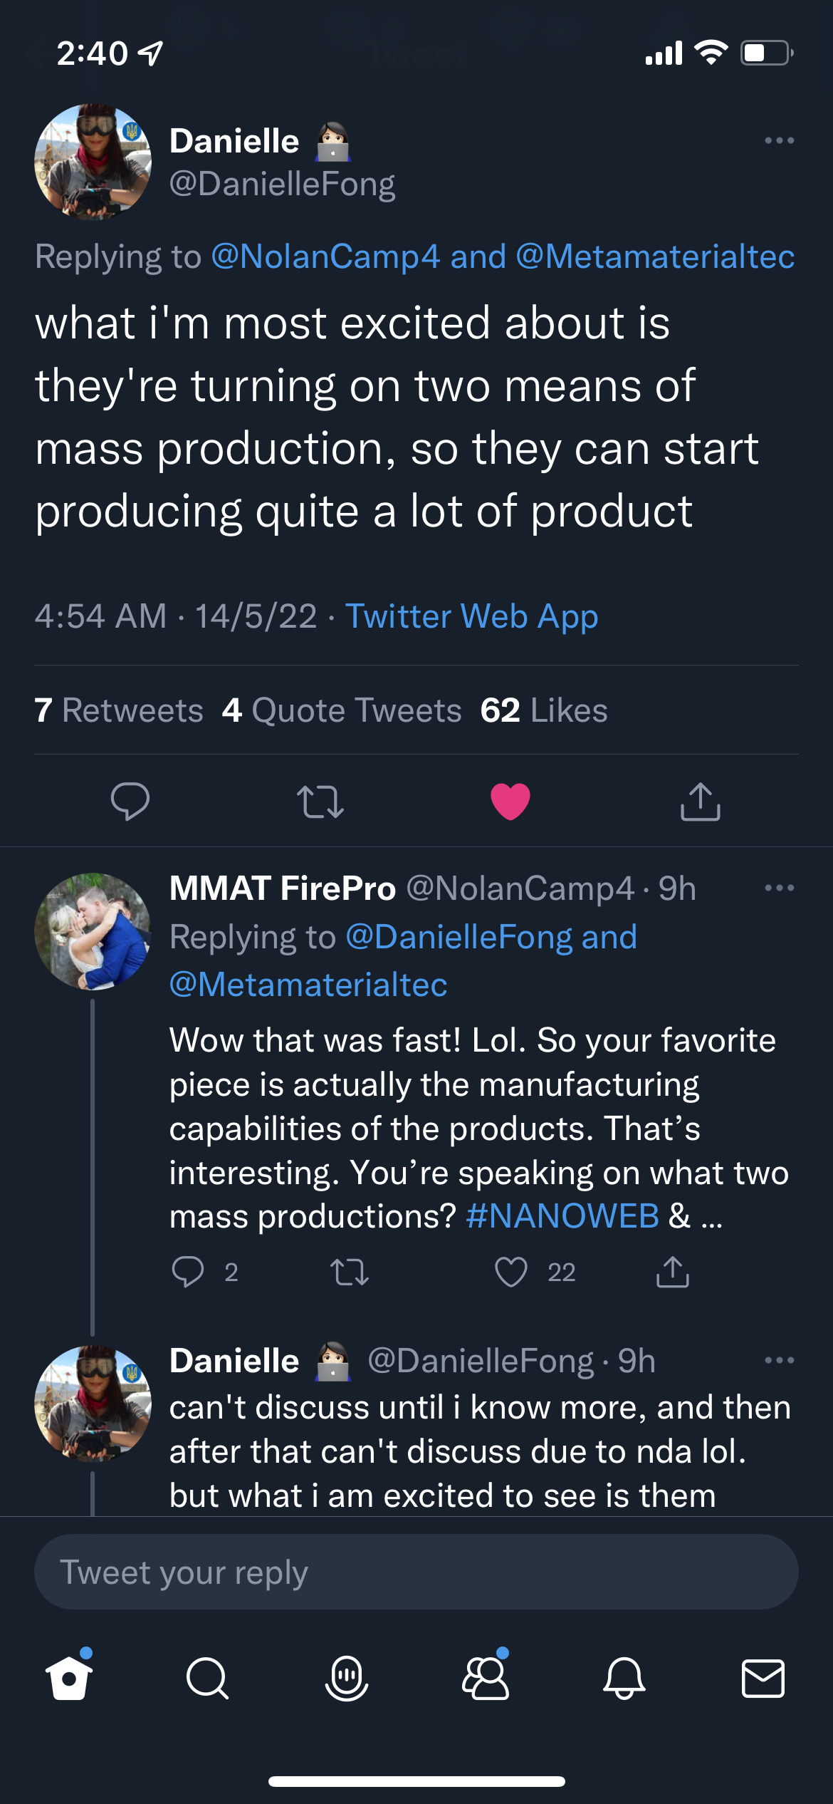Open the Communities tab
This screenshot has width=833, height=1804.
(486, 1679)
